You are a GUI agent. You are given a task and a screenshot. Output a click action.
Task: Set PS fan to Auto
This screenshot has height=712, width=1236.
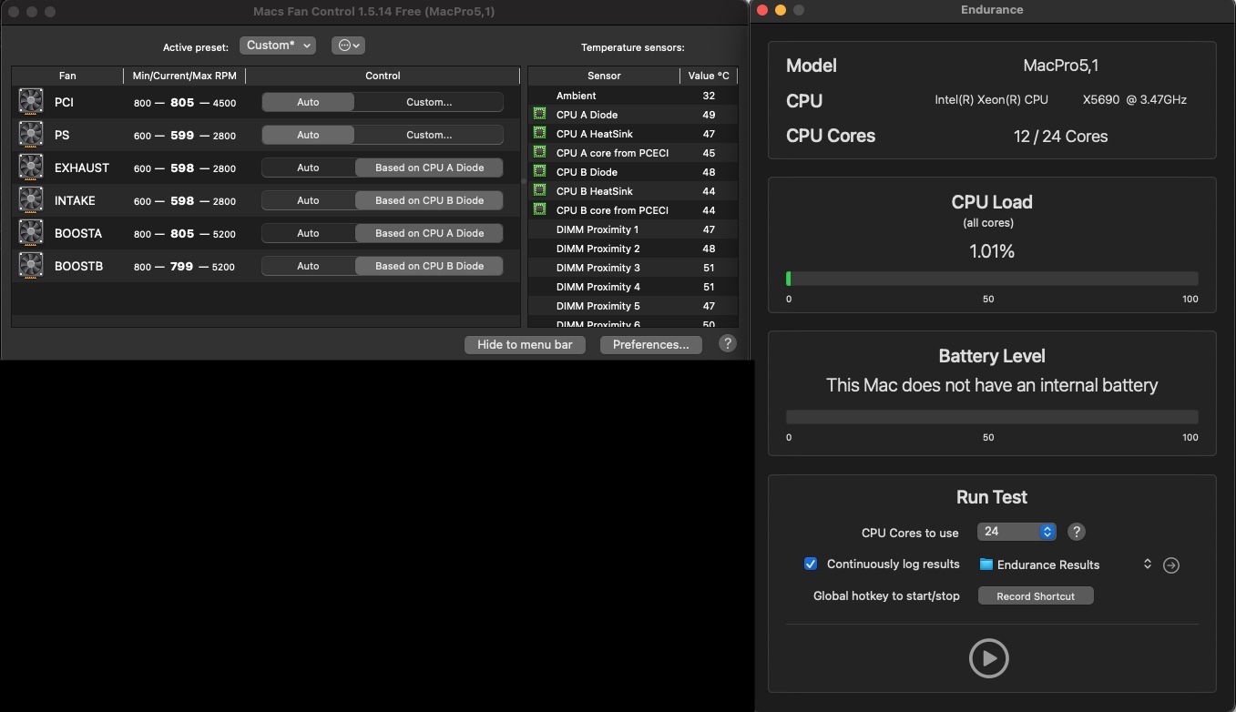coord(308,135)
